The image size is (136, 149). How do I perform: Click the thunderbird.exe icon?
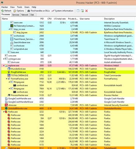tap(9, 69)
